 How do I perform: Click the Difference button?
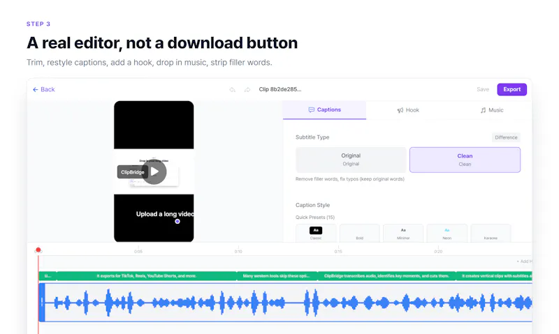tap(506, 137)
